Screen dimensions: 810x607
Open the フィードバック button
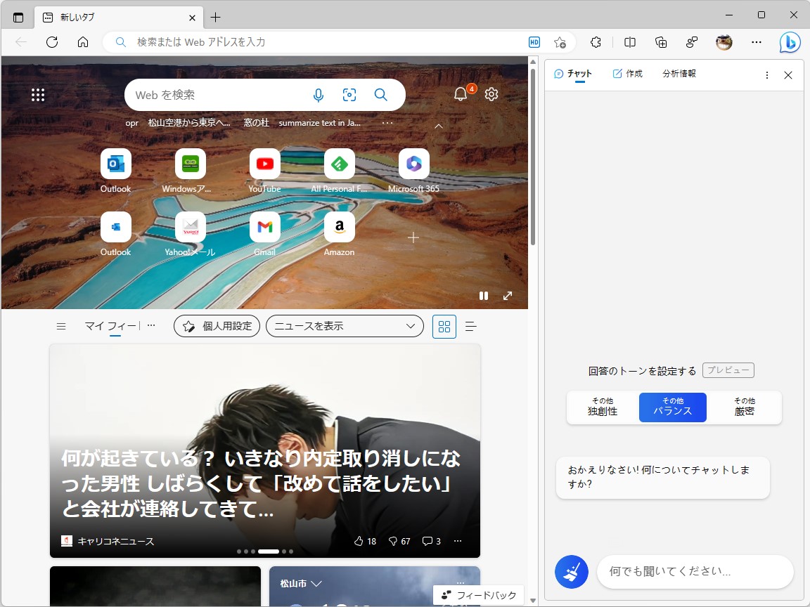478,595
